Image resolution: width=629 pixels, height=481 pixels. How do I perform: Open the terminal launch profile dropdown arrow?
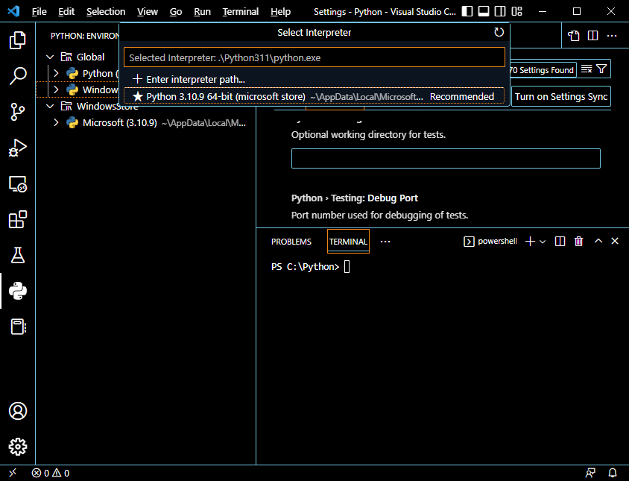(543, 242)
